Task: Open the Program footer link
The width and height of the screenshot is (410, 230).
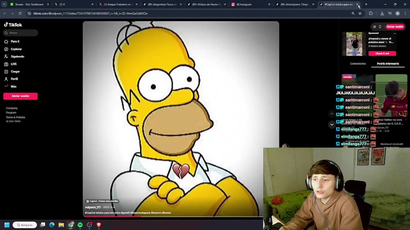Action: (11, 113)
